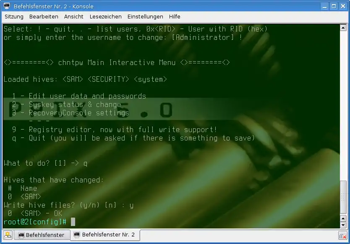Open the Ansicht menu

pos(74,17)
